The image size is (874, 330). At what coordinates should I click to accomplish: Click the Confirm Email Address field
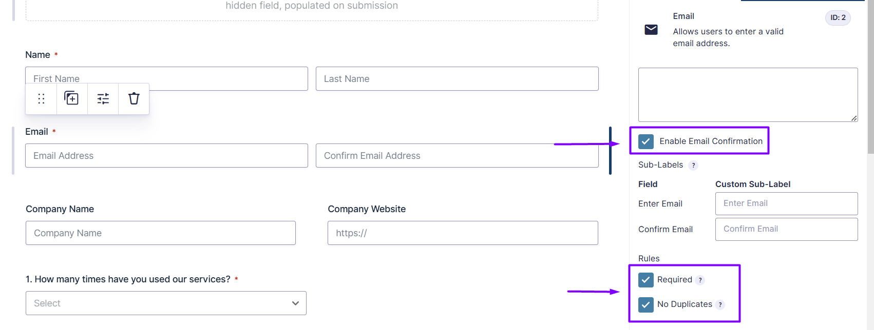(x=457, y=156)
